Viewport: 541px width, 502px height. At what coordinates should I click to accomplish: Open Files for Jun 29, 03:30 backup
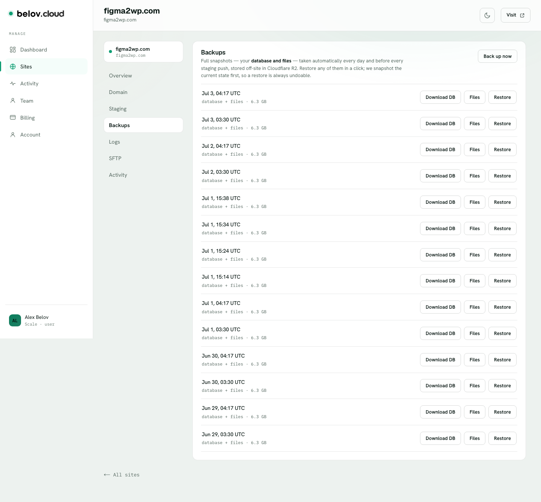tap(475, 438)
